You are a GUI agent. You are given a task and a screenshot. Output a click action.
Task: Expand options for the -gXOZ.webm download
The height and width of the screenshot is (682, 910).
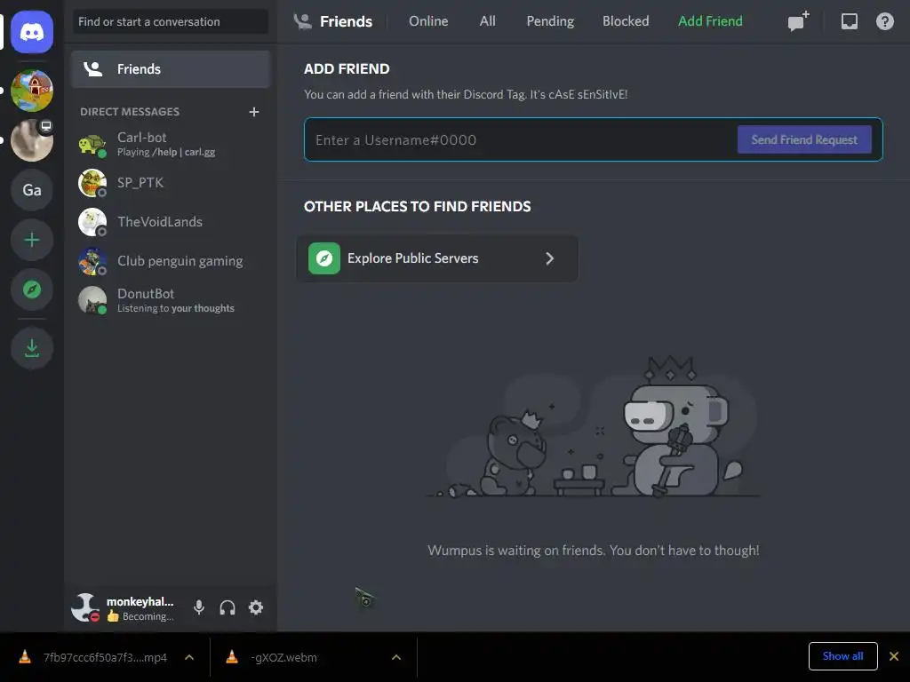click(396, 657)
